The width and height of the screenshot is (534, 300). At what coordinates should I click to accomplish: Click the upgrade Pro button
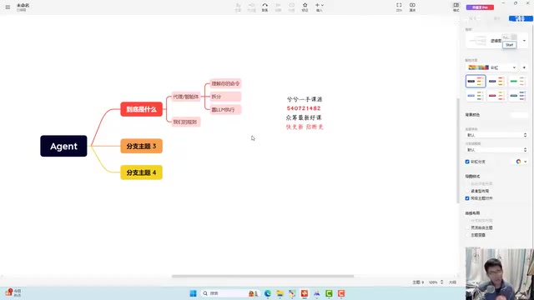(x=480, y=7)
